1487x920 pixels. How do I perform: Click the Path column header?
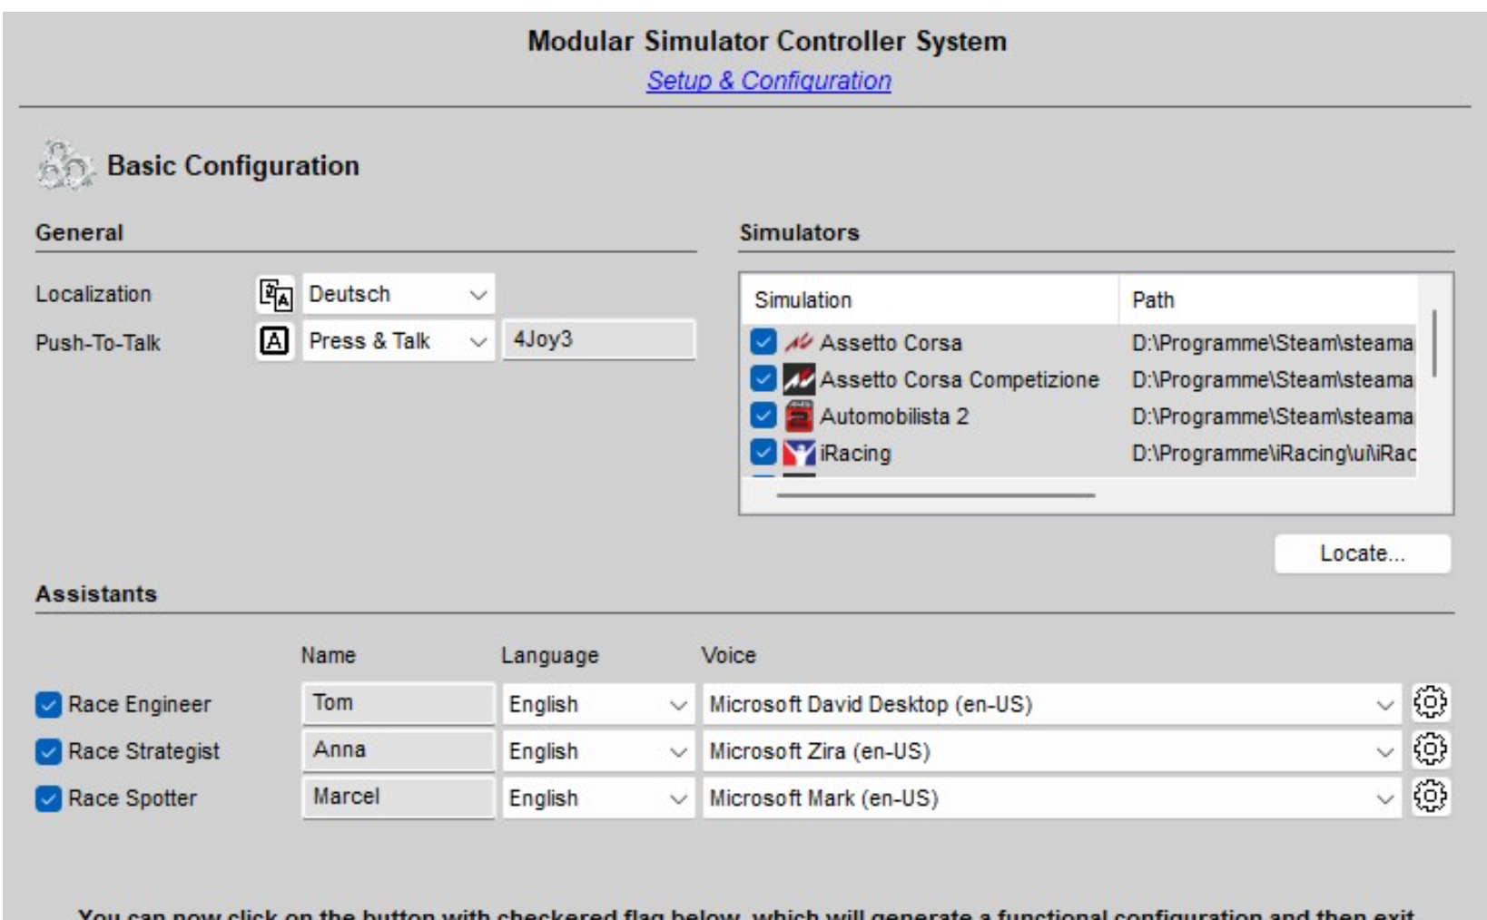coord(1267,300)
